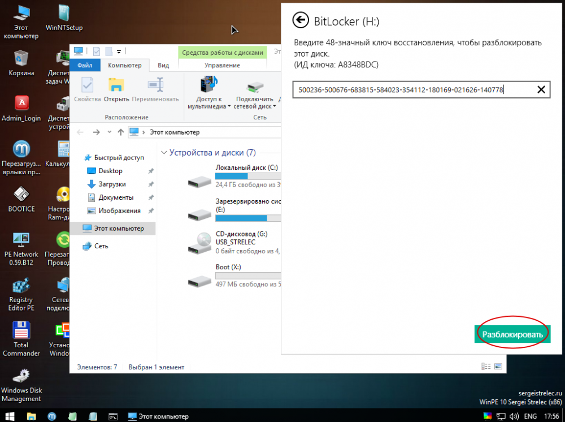
Task: Select Сеть in the navigation pane
Action: click(101, 246)
